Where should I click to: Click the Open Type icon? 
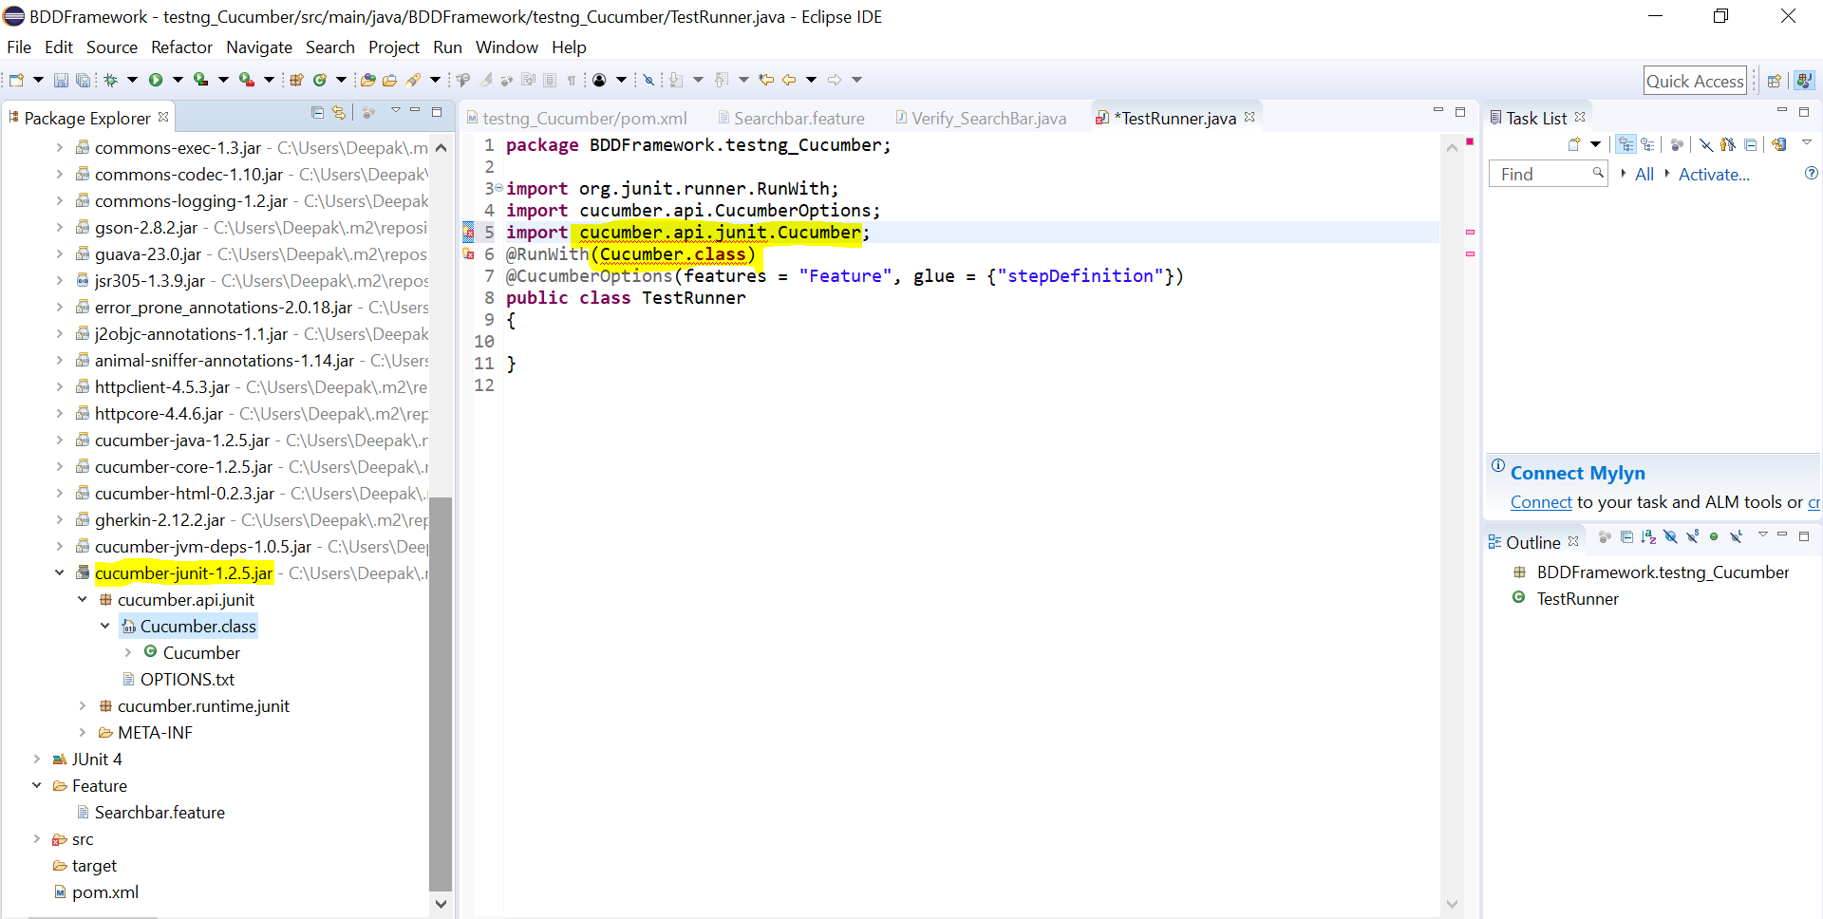click(367, 80)
